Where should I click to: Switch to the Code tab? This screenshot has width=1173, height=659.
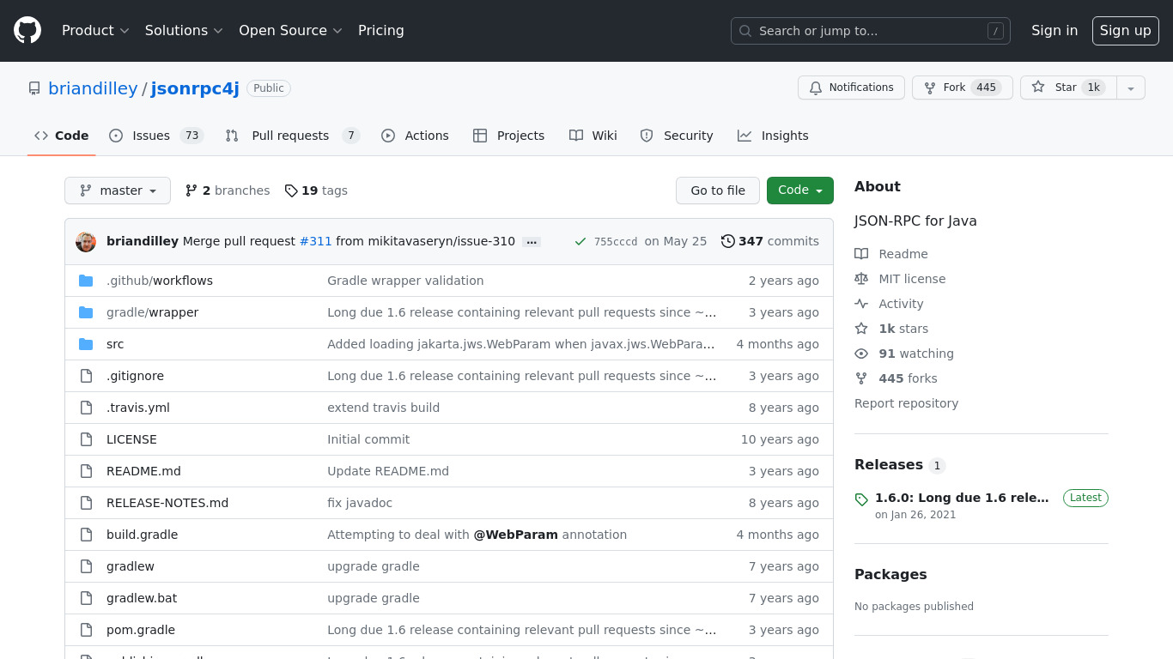[62, 136]
